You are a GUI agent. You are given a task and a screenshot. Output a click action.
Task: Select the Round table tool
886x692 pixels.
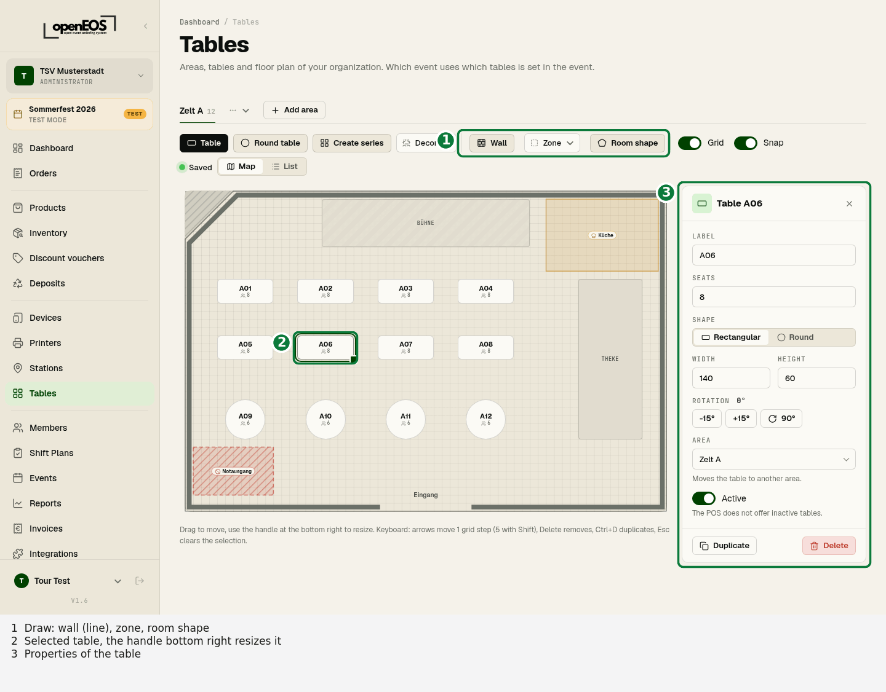click(x=271, y=143)
